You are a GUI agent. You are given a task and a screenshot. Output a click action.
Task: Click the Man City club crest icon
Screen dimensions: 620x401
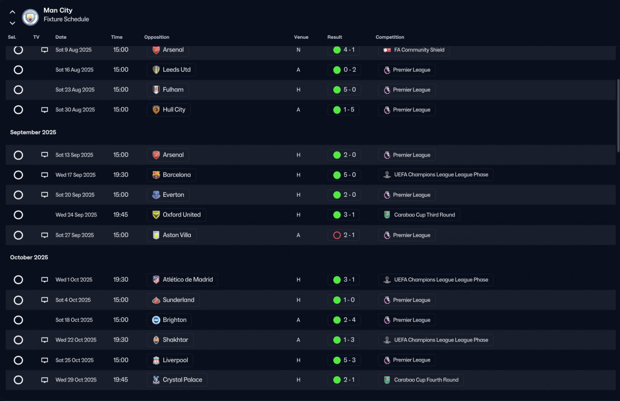pos(31,17)
